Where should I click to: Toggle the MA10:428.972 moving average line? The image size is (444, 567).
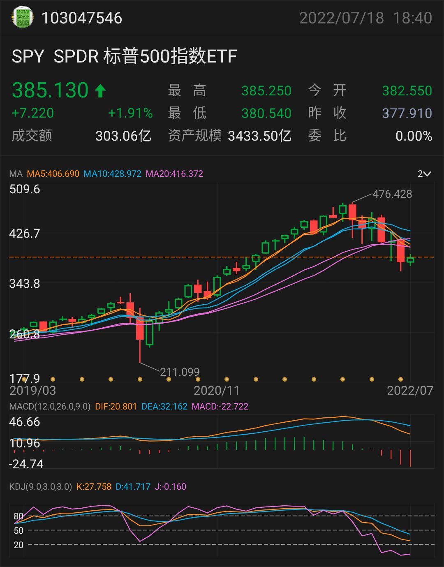(112, 174)
